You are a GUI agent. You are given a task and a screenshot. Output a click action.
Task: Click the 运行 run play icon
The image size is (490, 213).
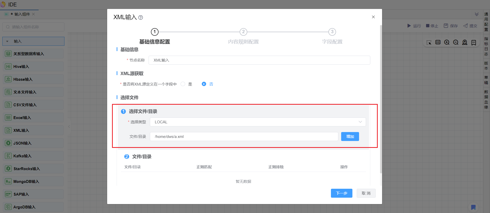pyautogui.click(x=409, y=26)
